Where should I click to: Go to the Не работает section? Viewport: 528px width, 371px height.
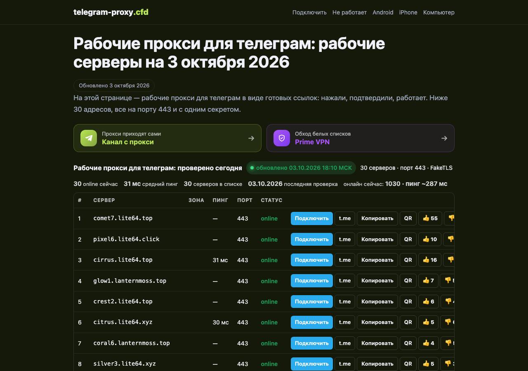[349, 12]
